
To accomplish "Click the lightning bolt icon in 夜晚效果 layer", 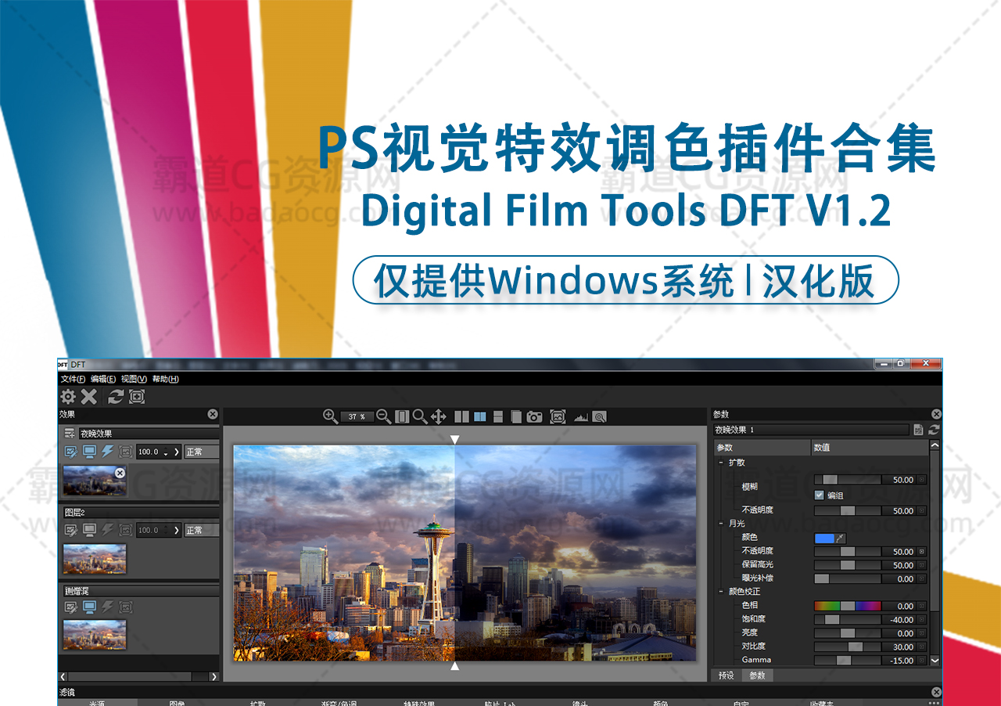I will pyautogui.click(x=107, y=452).
